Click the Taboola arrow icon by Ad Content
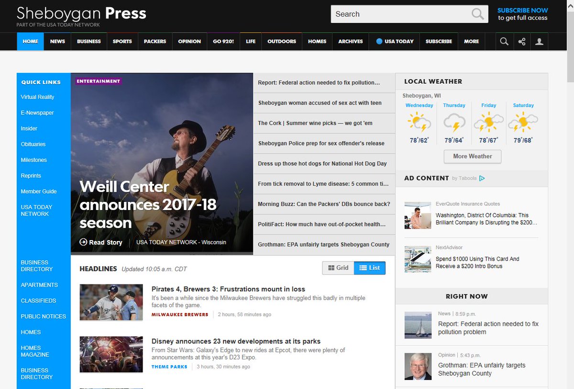Viewport: 574px width, 389px height. click(x=482, y=179)
